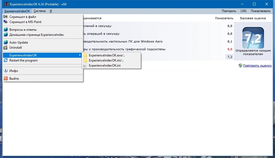Viewport: 275px width, 158px height.
Task: Click the globe icon beside Домашняя страница ExperienceIndex
Action: pos(6,34)
